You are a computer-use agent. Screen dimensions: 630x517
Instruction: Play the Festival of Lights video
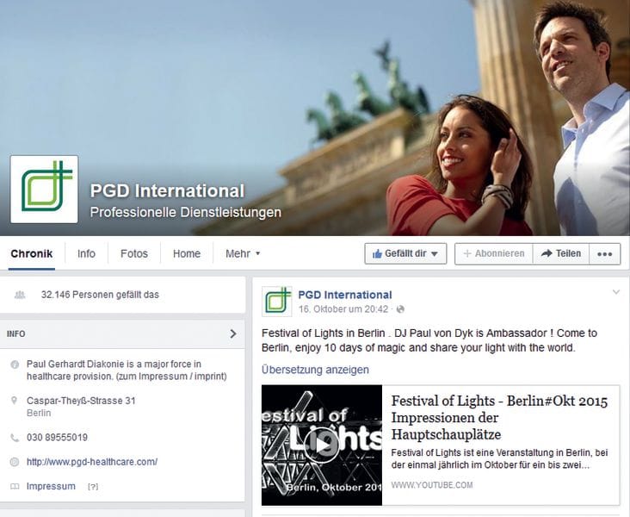point(321,445)
